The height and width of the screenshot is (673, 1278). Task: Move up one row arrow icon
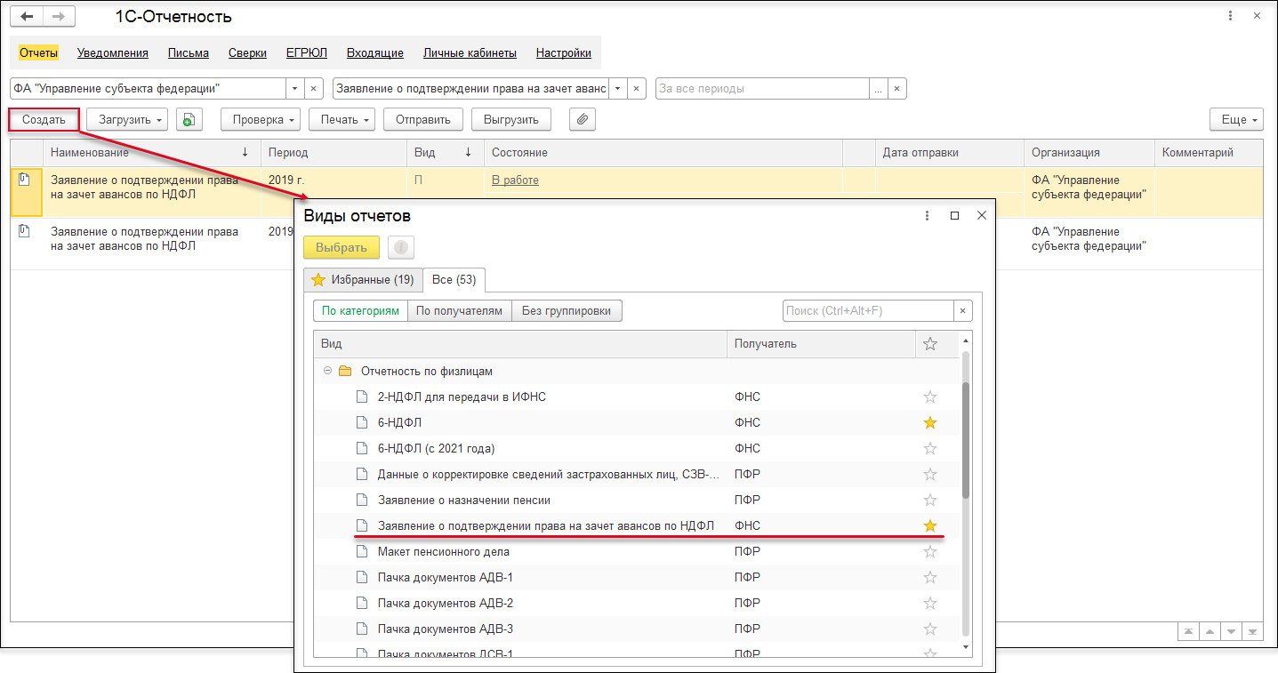1210,631
